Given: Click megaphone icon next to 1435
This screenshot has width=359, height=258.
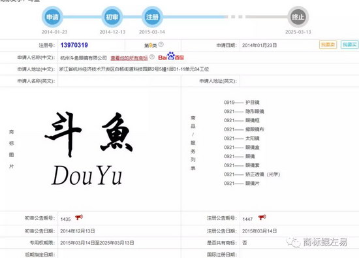Looking at the screenshot, I should click(79, 218).
